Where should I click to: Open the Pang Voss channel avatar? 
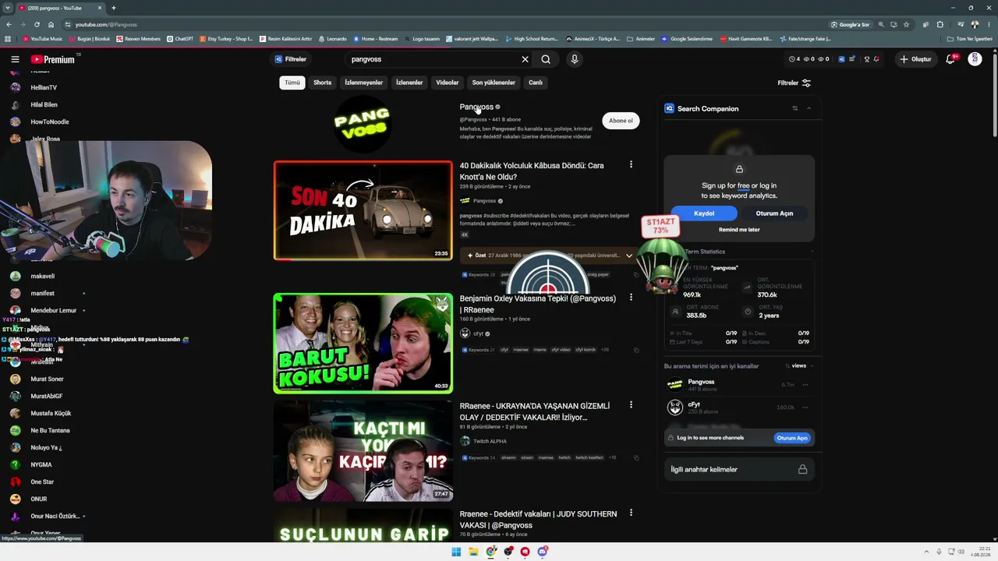362,123
